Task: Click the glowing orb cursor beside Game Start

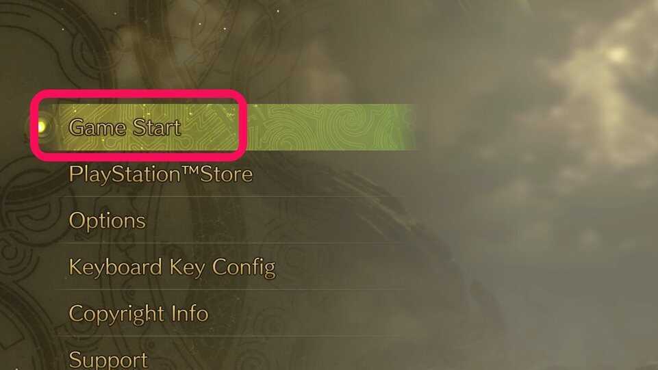Action: pos(42,127)
